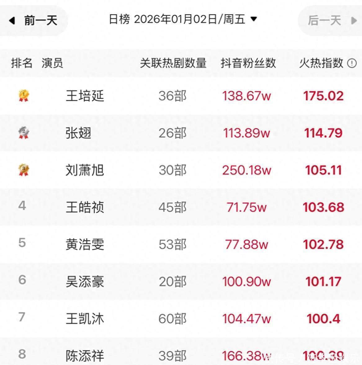This screenshot has height=365, width=362.
Task: Click the silver second-place medal icon
Action: 24,133
